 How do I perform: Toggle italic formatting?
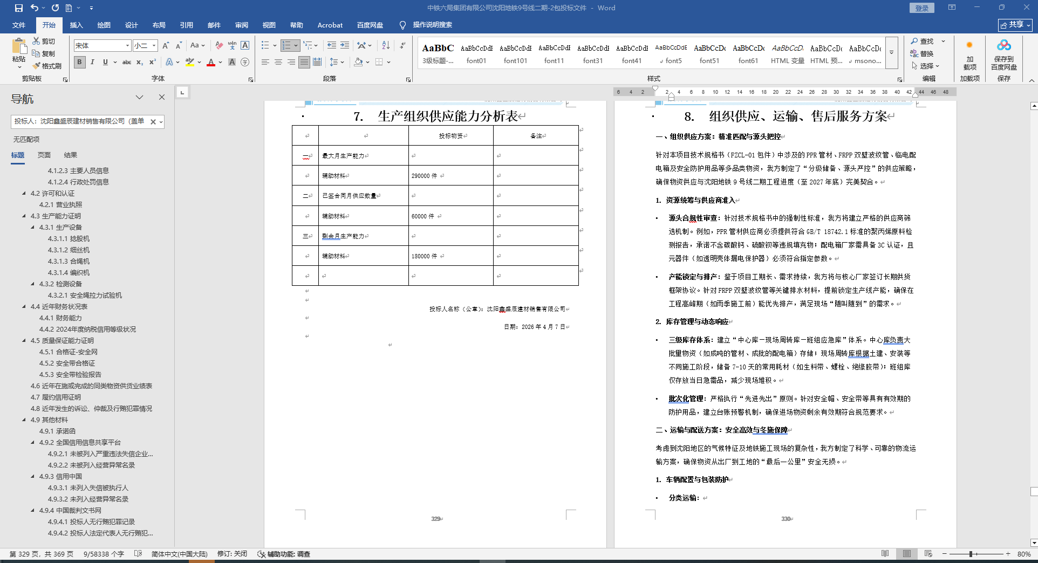[92, 62]
